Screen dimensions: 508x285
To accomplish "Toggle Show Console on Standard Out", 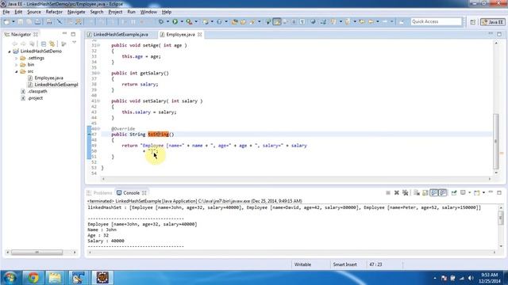I will pos(434,193).
